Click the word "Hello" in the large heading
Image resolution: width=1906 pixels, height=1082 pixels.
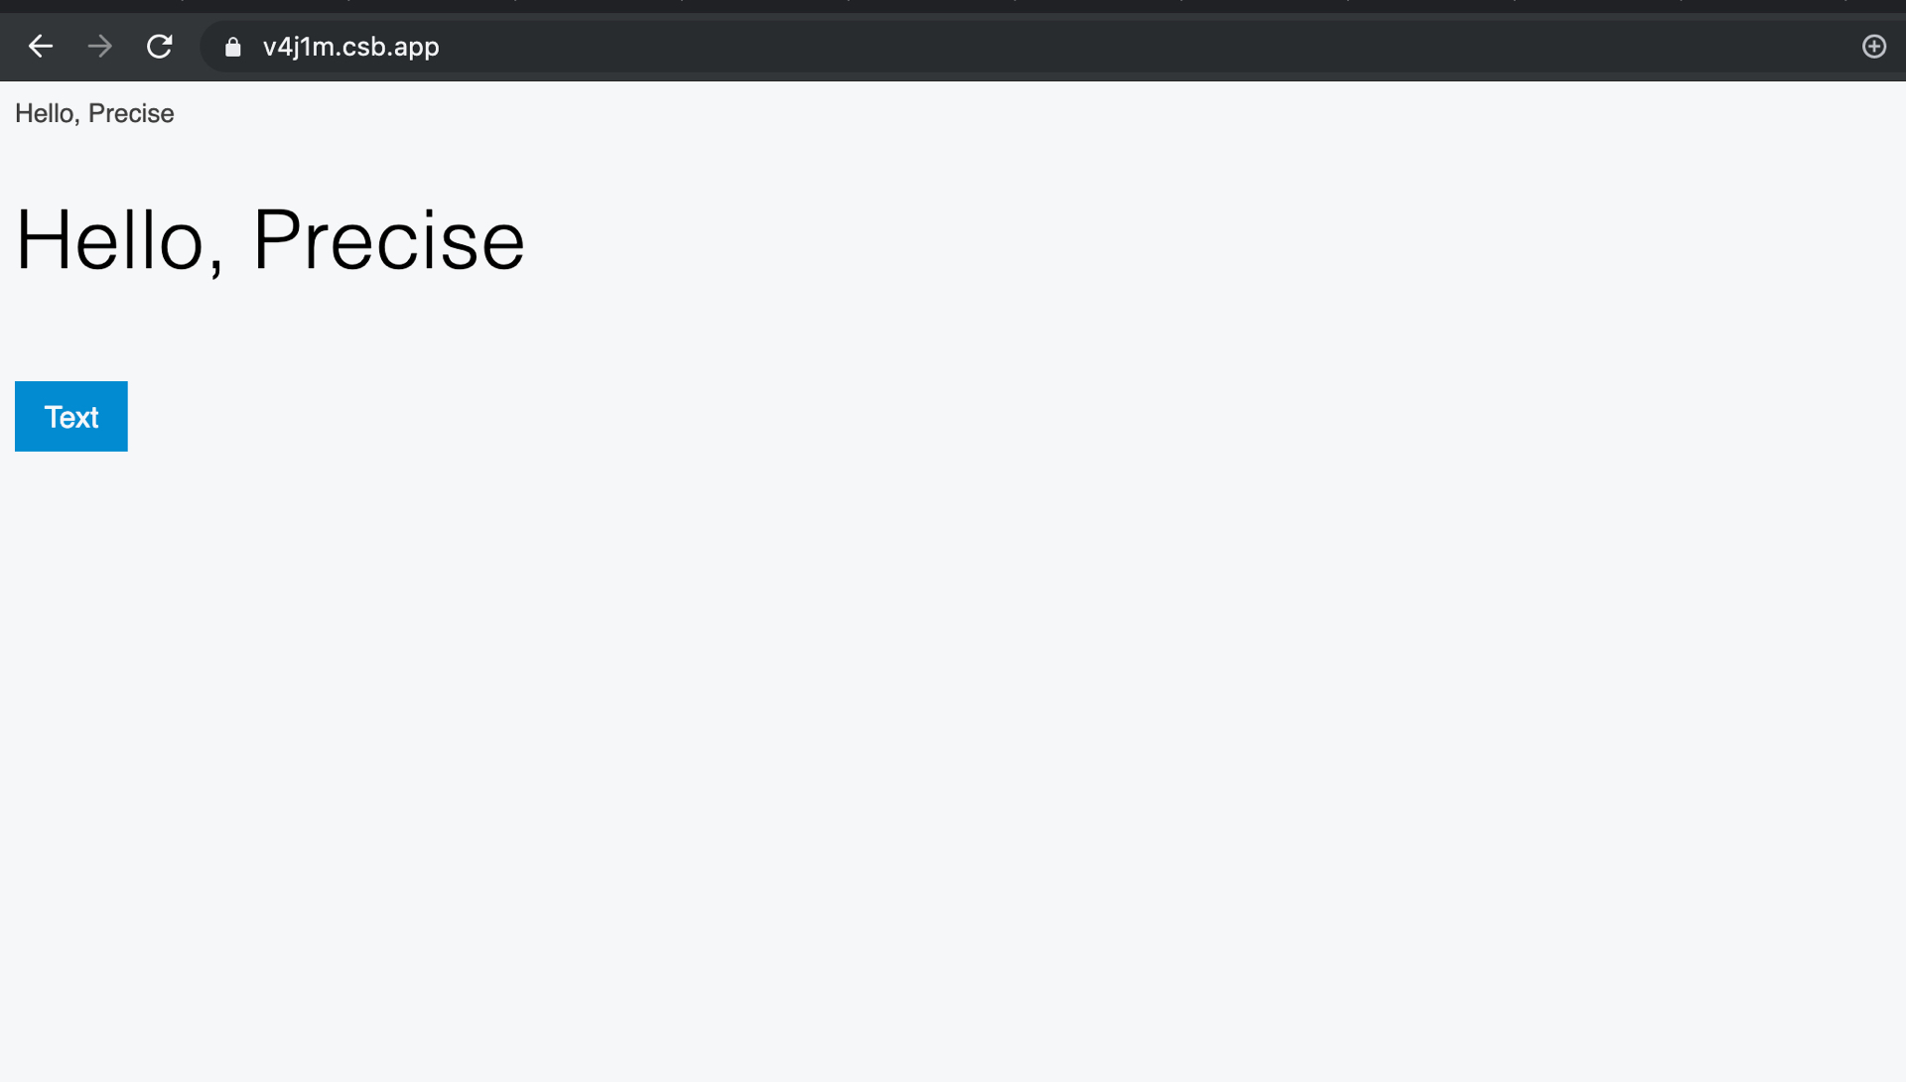109,240
